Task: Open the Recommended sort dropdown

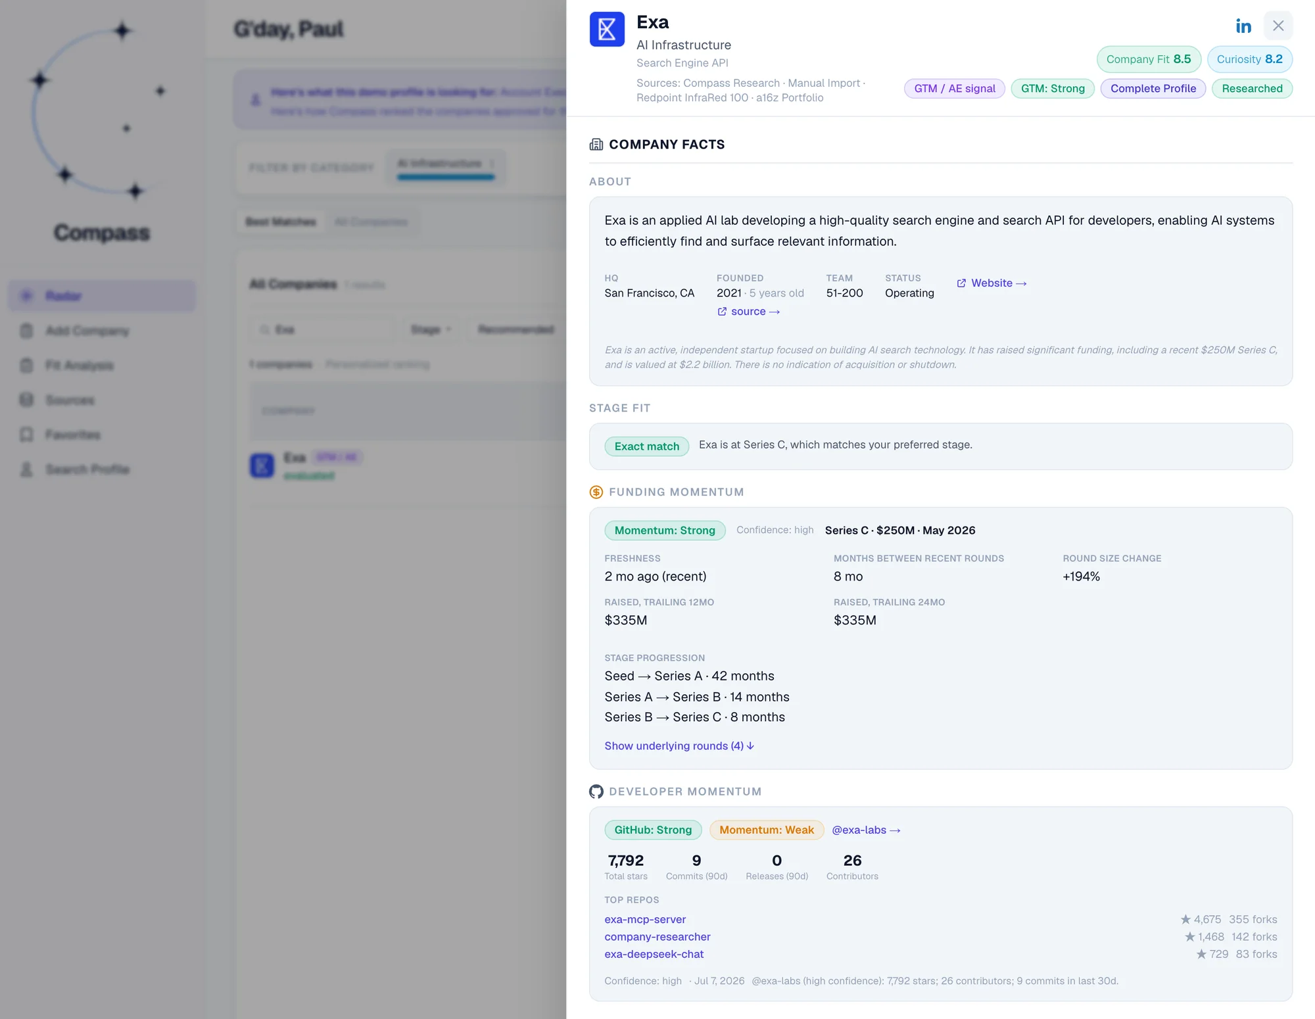Action: click(516, 329)
